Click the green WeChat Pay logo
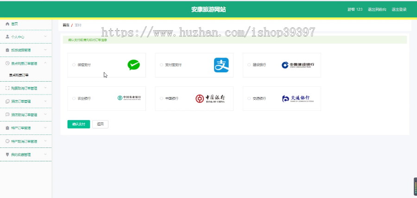This screenshot has height=198, width=417. point(133,65)
